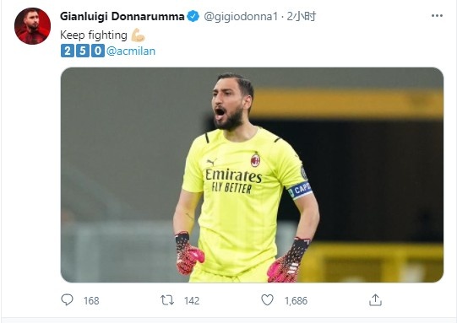Image resolution: width=457 pixels, height=323 pixels.
Task: Click the 1,686 likes count
Action: pos(296,300)
